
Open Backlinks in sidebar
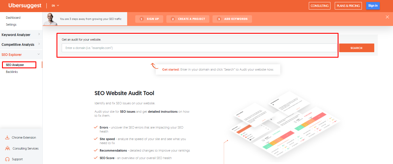(12, 72)
